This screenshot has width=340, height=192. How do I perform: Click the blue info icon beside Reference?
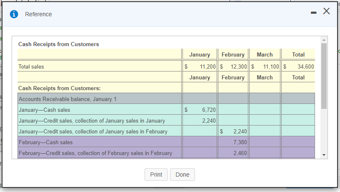pos(14,14)
